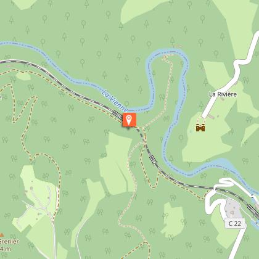Click the 4 m elevation label
The width and height of the screenshot is (259, 259).
click(6, 249)
